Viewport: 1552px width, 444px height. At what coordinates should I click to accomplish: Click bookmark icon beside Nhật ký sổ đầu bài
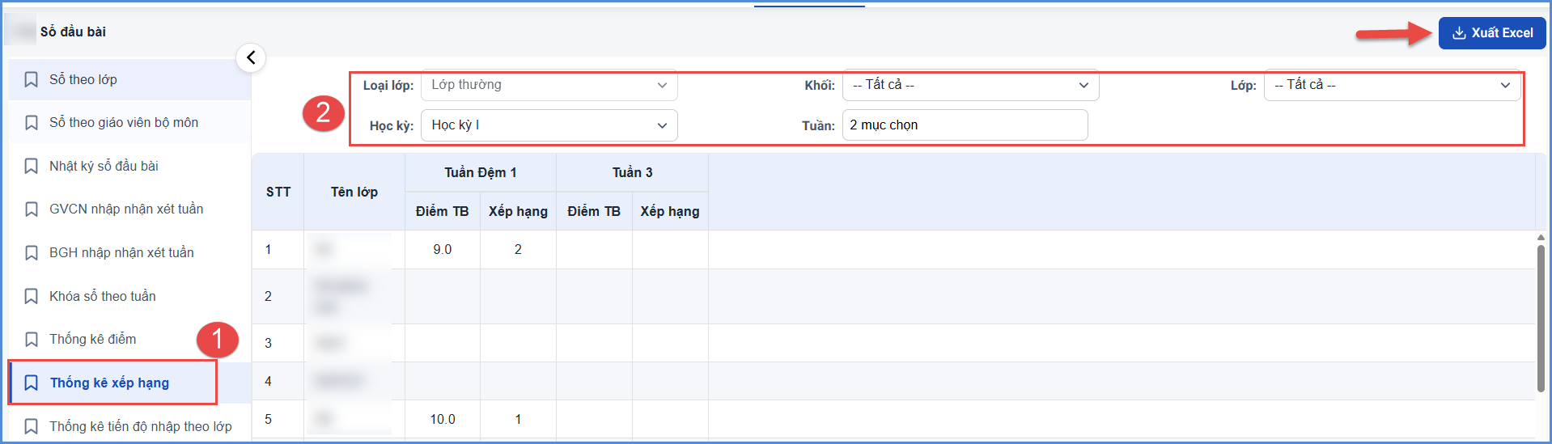32,166
